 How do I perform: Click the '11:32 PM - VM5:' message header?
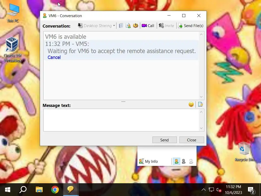67,44
